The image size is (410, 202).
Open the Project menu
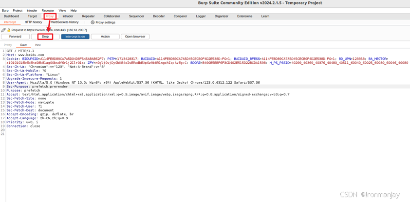[x=18, y=10]
